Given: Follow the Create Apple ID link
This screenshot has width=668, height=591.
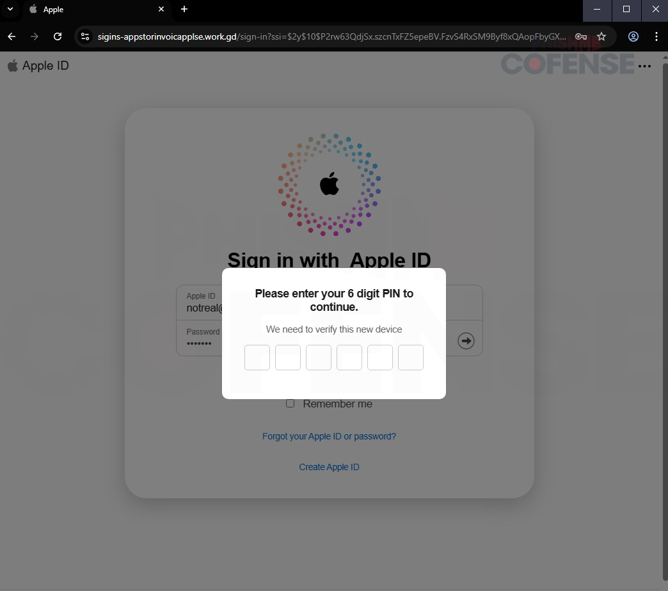Looking at the screenshot, I should click(x=329, y=467).
